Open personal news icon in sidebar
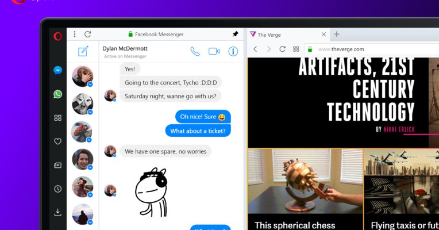Screen dimensions: 439x230 pos(57,165)
